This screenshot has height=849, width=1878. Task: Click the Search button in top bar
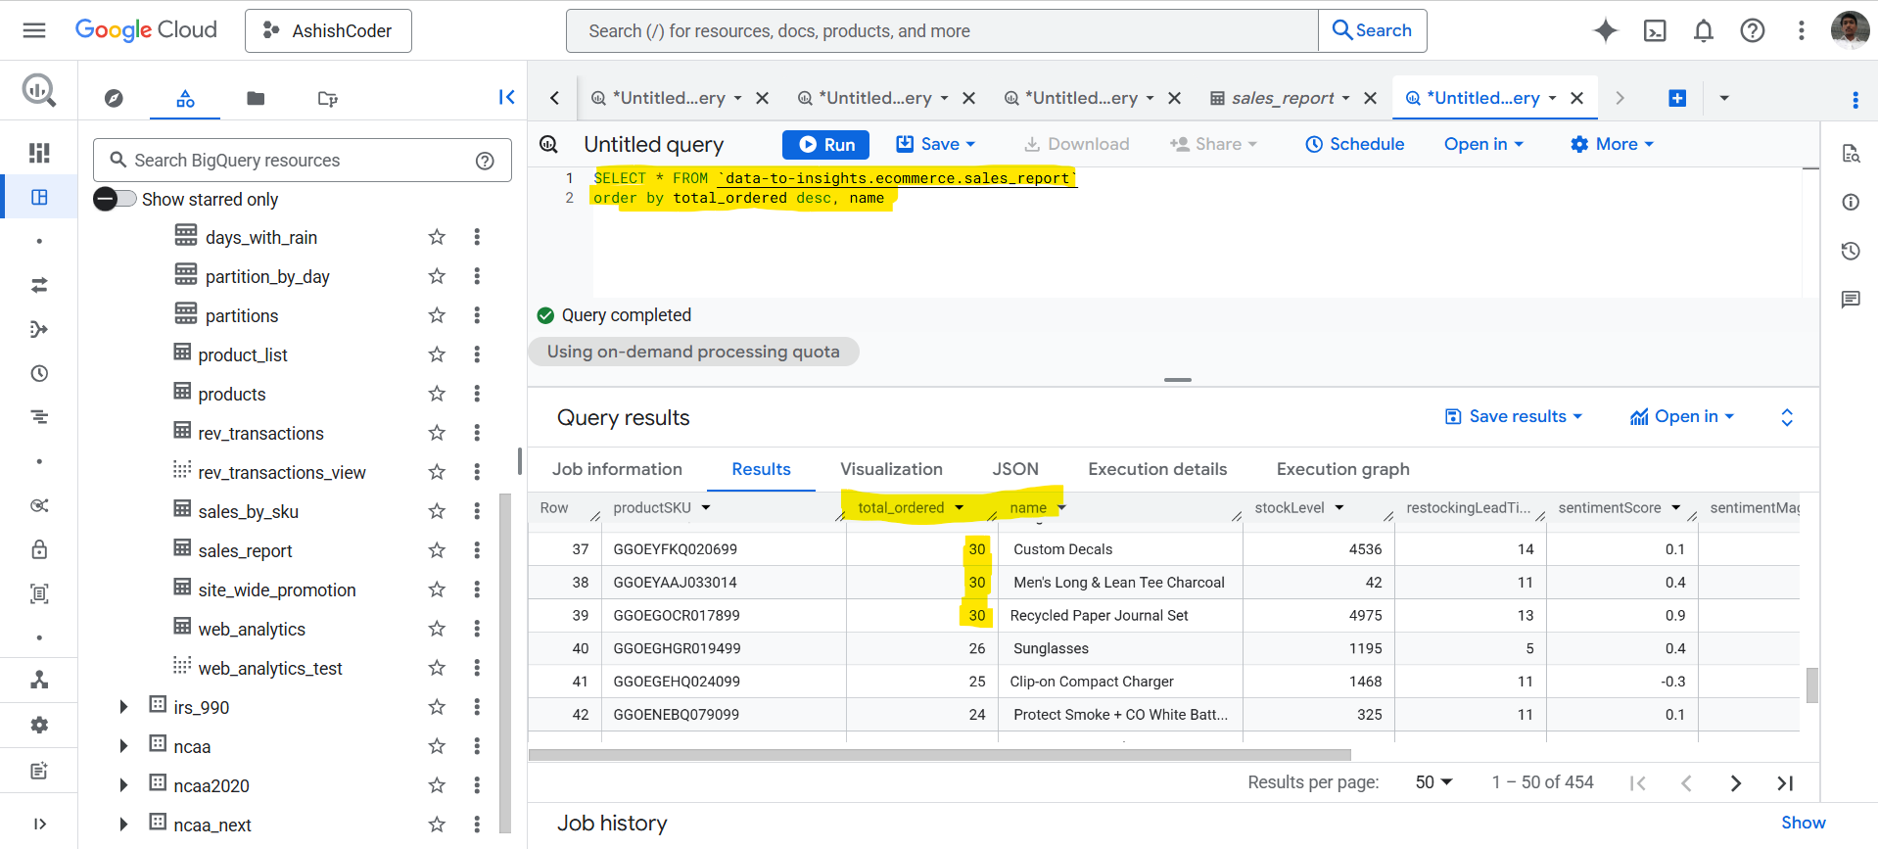1372,30
